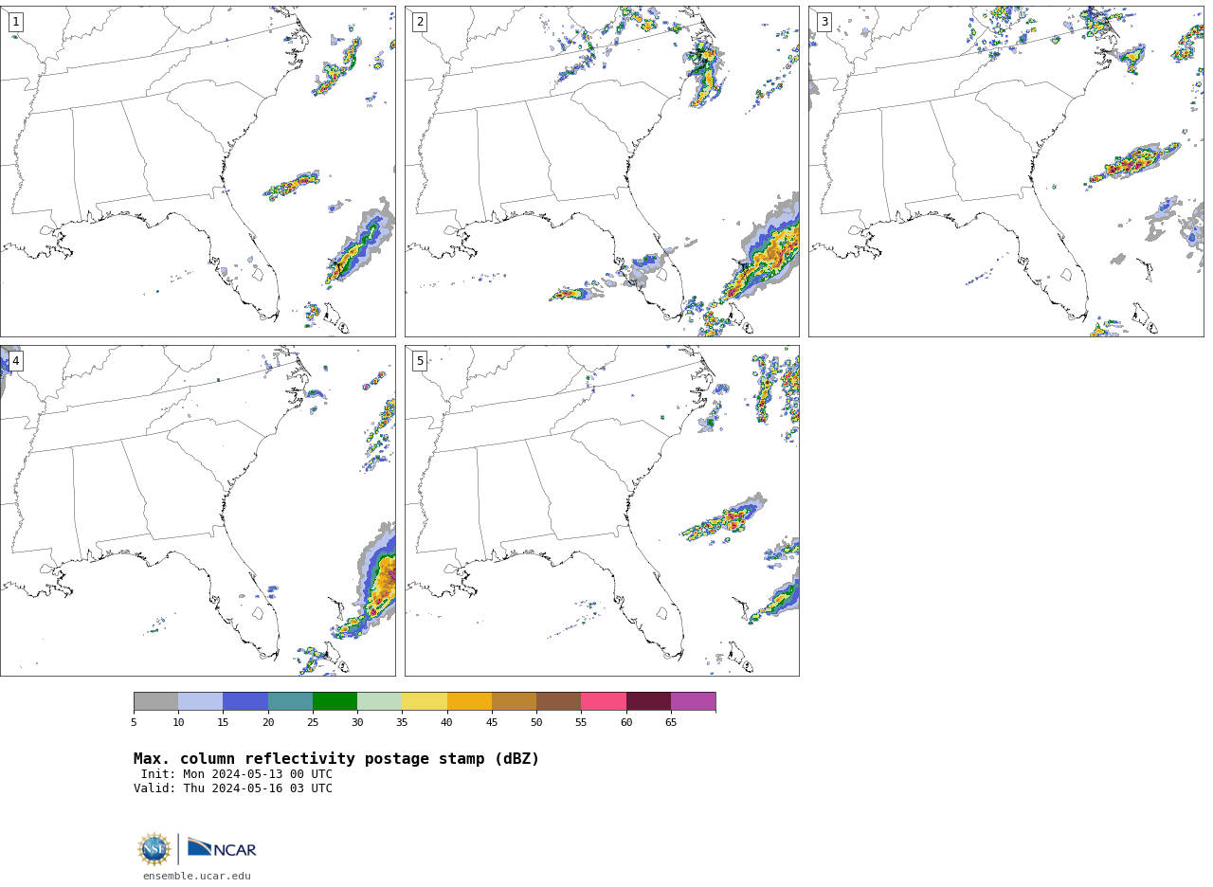The image size is (1213, 887).
Task: Open ensemble member 2 reflectivity map
Action: coord(602,172)
